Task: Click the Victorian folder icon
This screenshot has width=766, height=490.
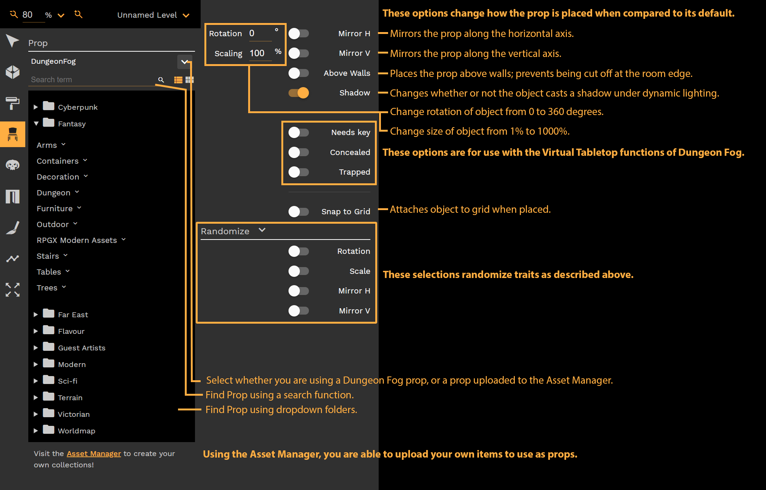Action: (48, 413)
